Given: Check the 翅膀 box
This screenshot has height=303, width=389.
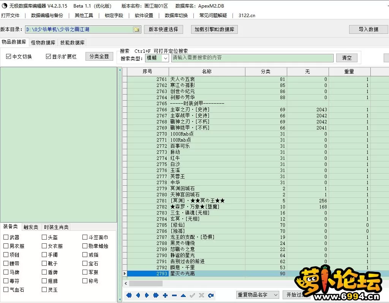Looking at the screenshot, I should tap(44, 281).
